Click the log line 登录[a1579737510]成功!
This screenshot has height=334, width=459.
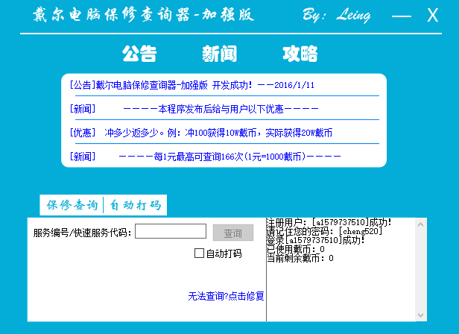(316, 240)
